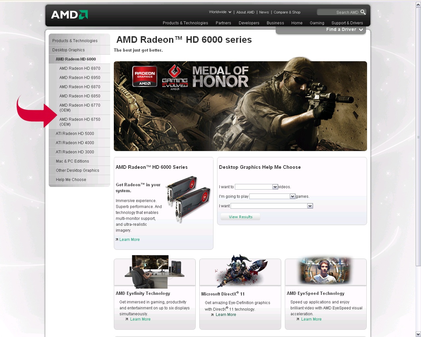The image size is (421, 337).
Task: Open the 'I want to' videos dropdown
Action: [x=256, y=187]
